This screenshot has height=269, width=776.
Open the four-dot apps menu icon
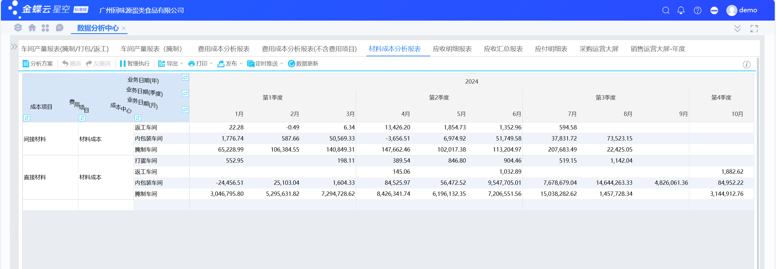45,28
